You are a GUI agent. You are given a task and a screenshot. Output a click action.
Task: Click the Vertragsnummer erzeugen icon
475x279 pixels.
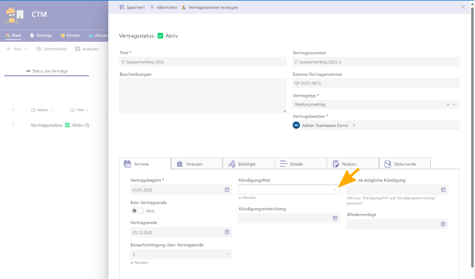click(x=184, y=7)
